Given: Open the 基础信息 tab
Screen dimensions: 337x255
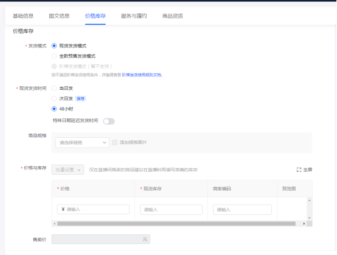Looking at the screenshot, I should click(23, 16).
